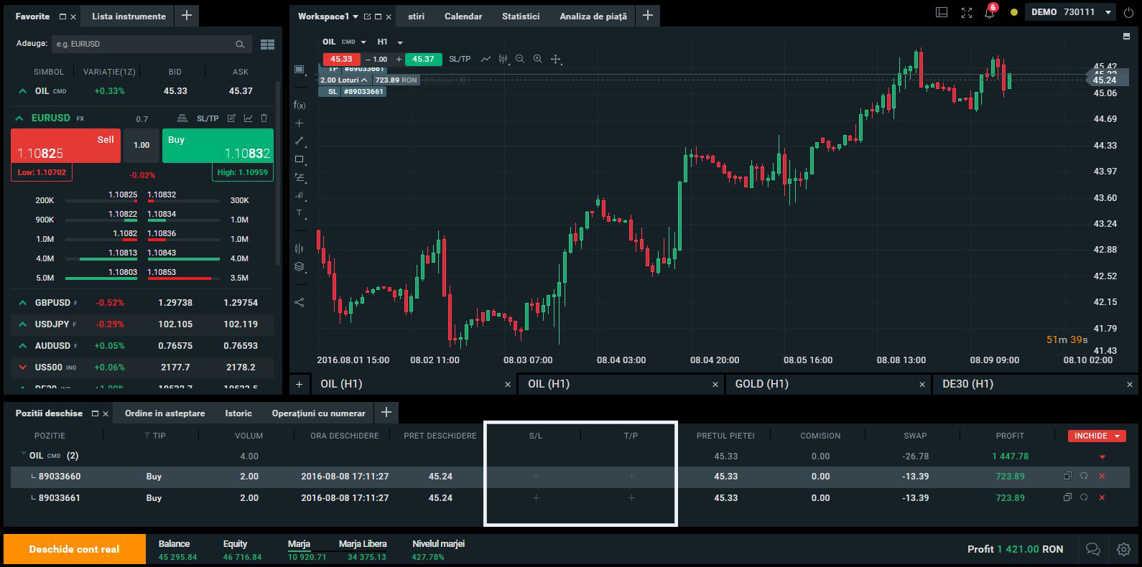Open EURUSD order ticket edit icon

click(231, 118)
